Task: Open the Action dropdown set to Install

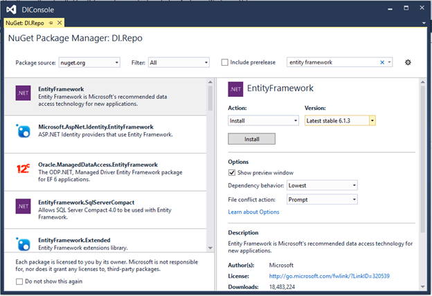Action: pyautogui.click(x=263, y=120)
